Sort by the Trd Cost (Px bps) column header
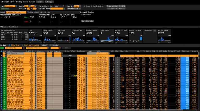200x111 pixels. (174, 51)
